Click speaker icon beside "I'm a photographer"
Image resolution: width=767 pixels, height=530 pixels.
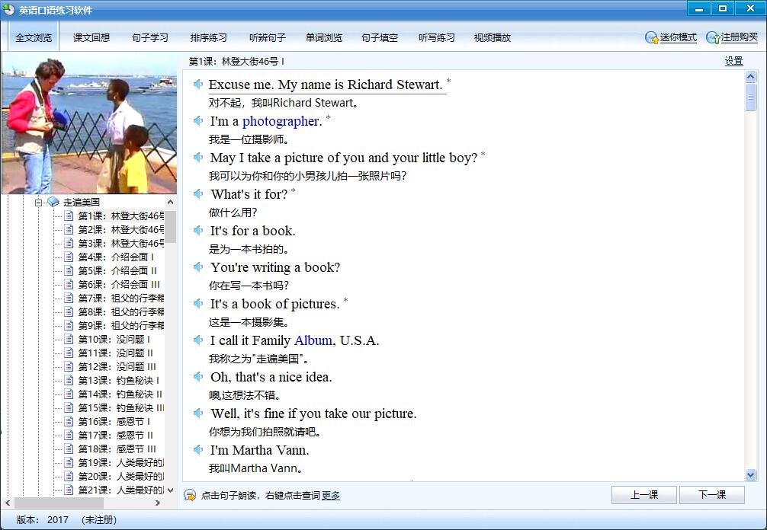point(198,121)
